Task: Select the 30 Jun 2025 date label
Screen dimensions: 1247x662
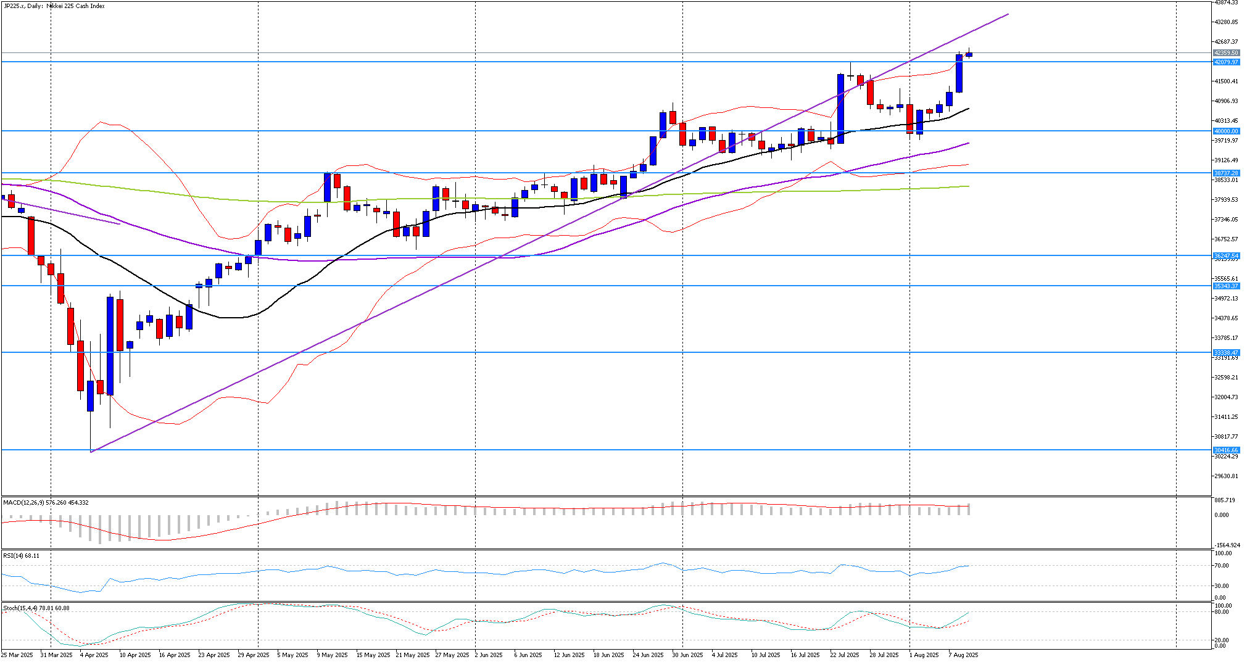Action: [x=687, y=655]
